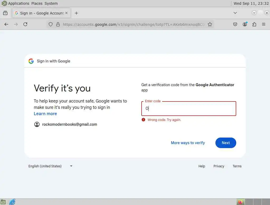This screenshot has height=205, width=270.
Task: Open the Applications menu
Action: pos(19,3)
